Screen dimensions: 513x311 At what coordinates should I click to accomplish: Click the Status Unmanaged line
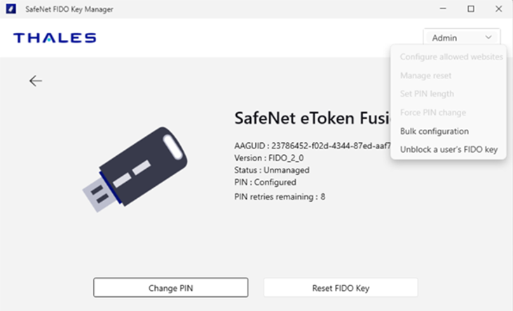coord(271,170)
